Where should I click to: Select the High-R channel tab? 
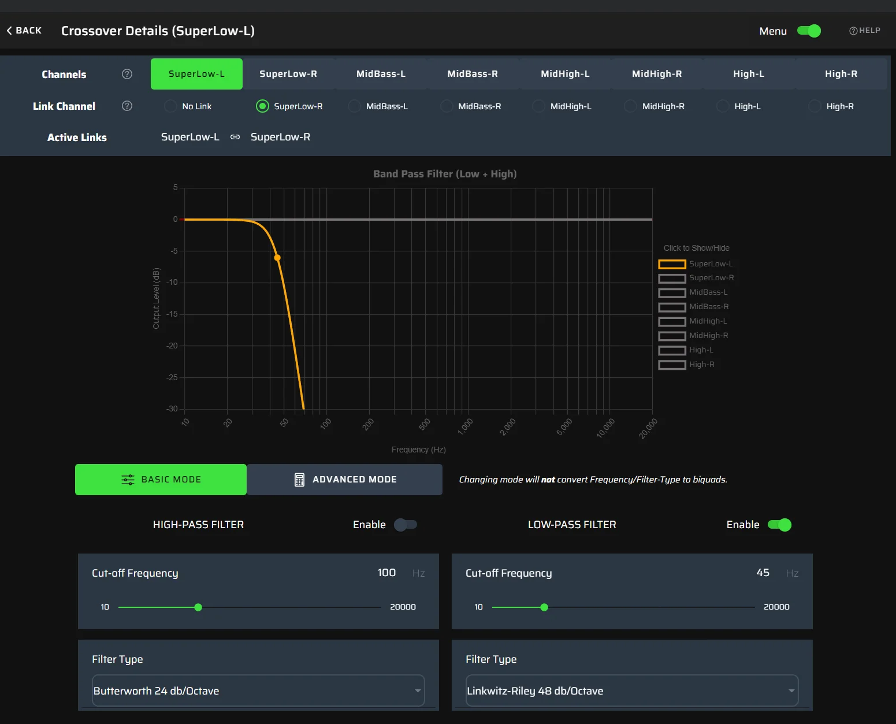[841, 74]
